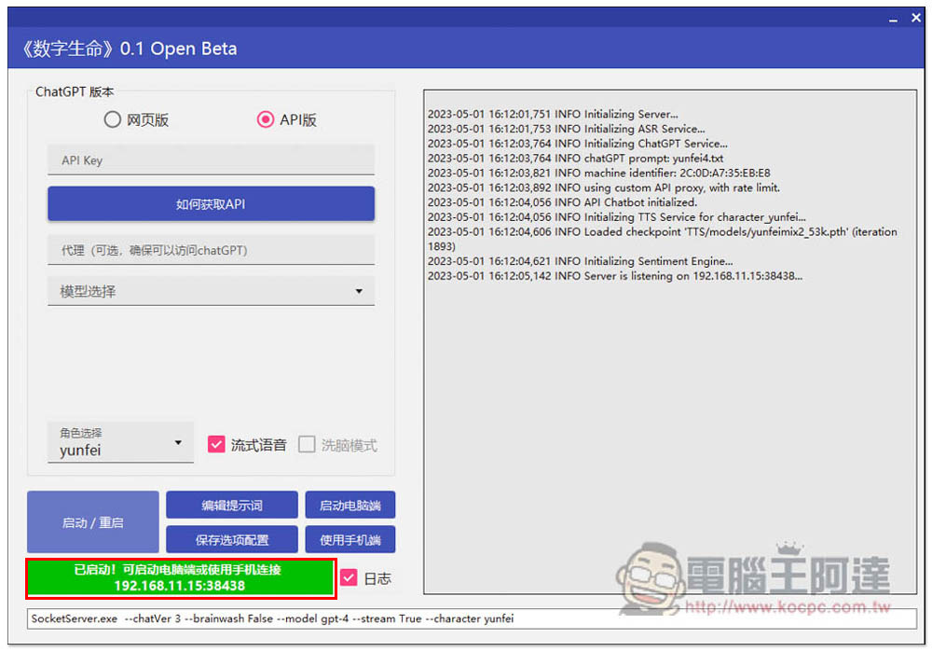Click the 'ChatGPT 版本' group label
The image size is (932, 652).
coord(75,91)
